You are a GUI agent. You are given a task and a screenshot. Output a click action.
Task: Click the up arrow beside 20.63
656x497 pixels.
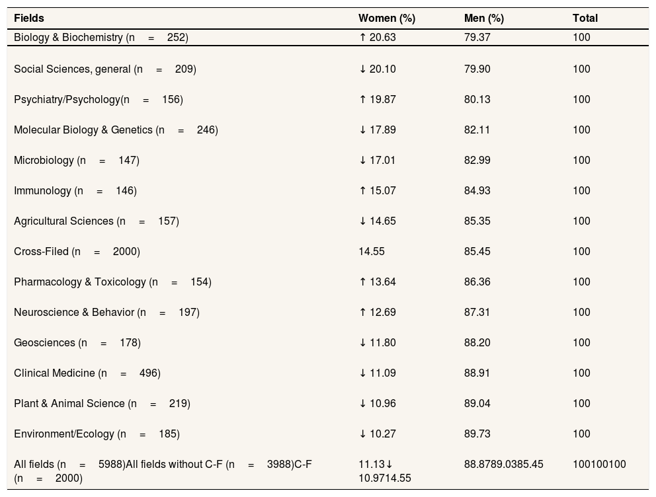click(362, 38)
